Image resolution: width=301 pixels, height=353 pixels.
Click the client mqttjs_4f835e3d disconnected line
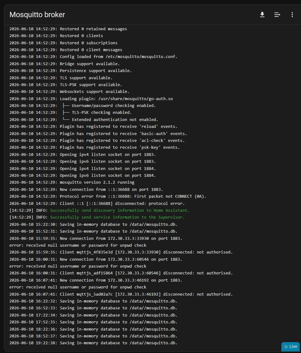121,252
